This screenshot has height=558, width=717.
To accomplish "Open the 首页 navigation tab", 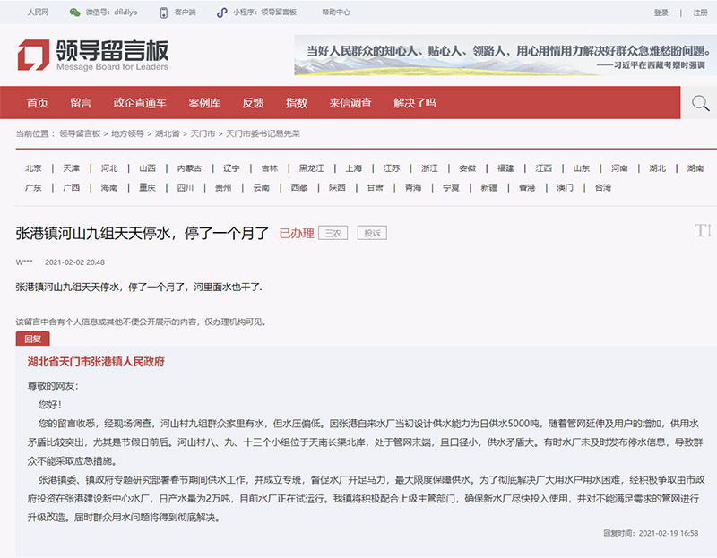I will pos(38,103).
